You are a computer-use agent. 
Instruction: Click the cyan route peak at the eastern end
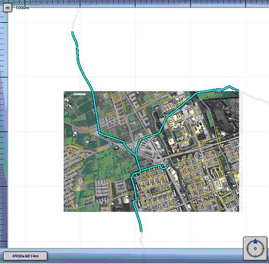click(x=229, y=86)
